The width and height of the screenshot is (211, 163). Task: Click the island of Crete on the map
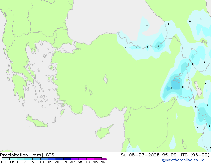37,121
